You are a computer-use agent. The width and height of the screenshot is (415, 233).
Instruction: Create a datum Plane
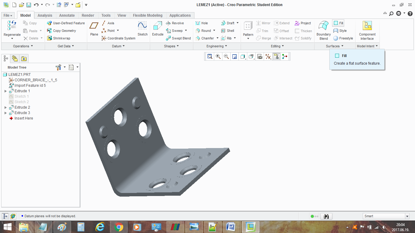tap(94, 26)
